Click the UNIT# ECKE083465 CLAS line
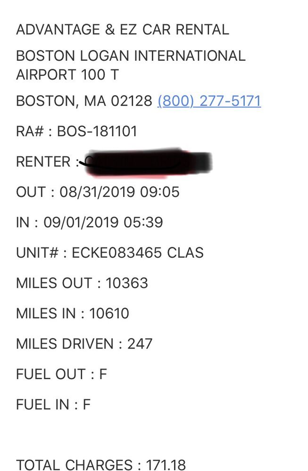The width and height of the screenshot is (308, 471). (x=109, y=252)
